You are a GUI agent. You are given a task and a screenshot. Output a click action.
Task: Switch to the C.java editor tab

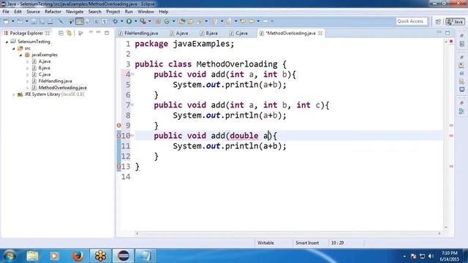(238, 33)
